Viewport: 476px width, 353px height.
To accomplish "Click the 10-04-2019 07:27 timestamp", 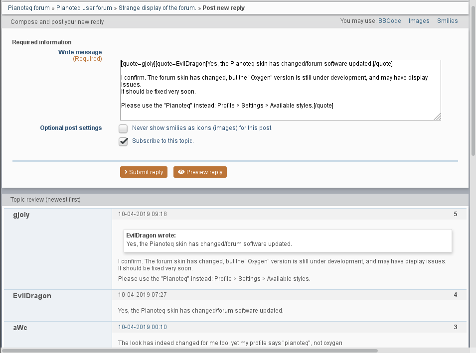I will 143,295.
